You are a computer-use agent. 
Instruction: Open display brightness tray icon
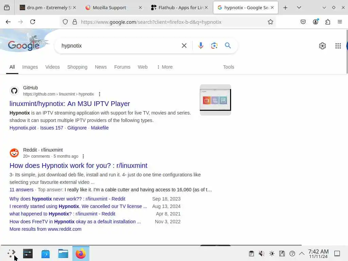(272, 254)
